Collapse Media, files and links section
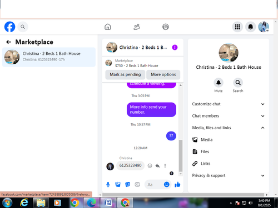The height and width of the screenshot is (208, 278). point(229,128)
